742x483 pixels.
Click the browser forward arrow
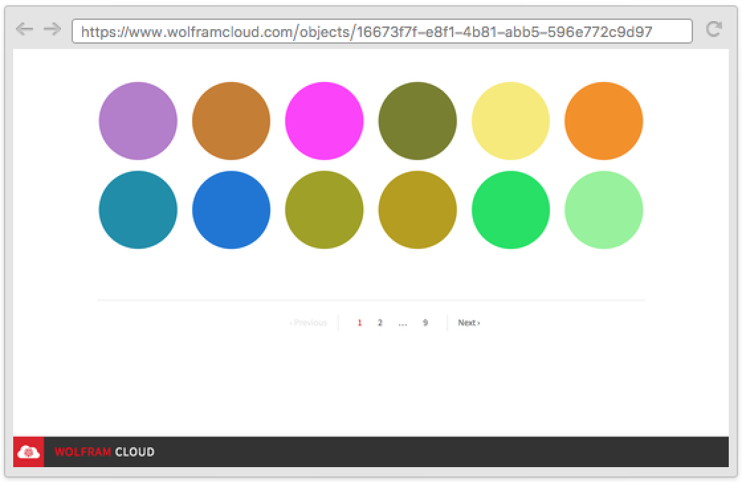(x=52, y=29)
